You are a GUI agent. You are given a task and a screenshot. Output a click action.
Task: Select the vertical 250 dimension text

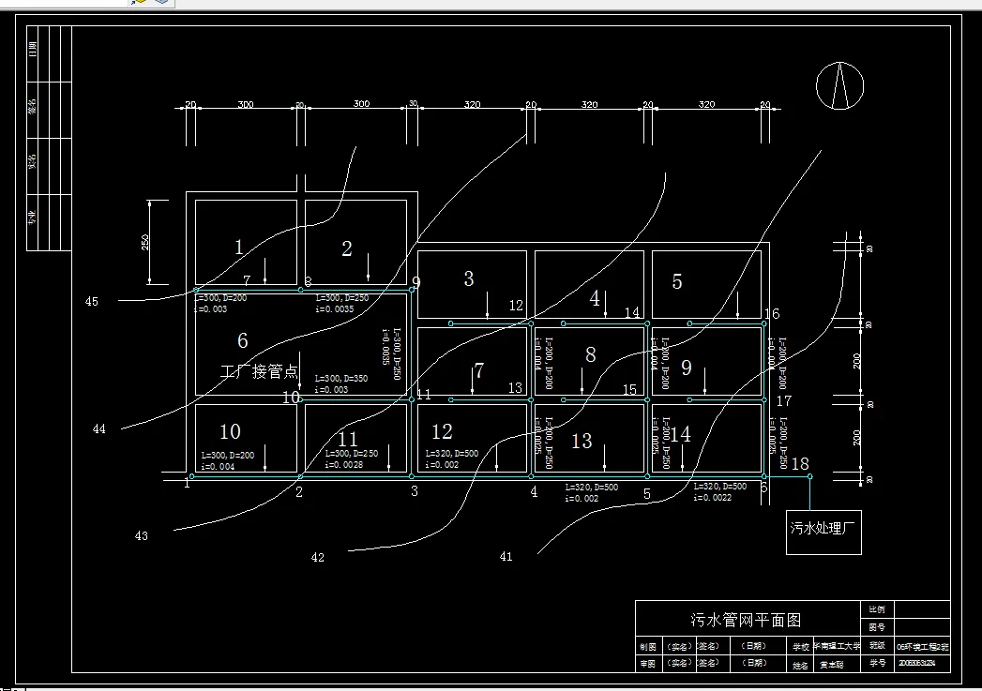(145, 242)
